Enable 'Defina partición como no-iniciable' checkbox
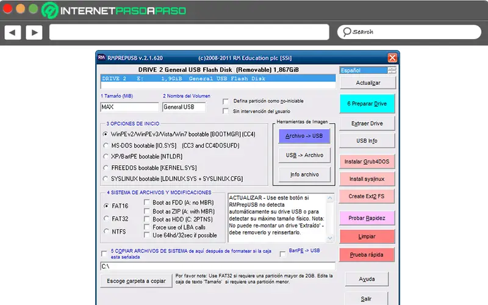488x305 pixels. [226, 101]
